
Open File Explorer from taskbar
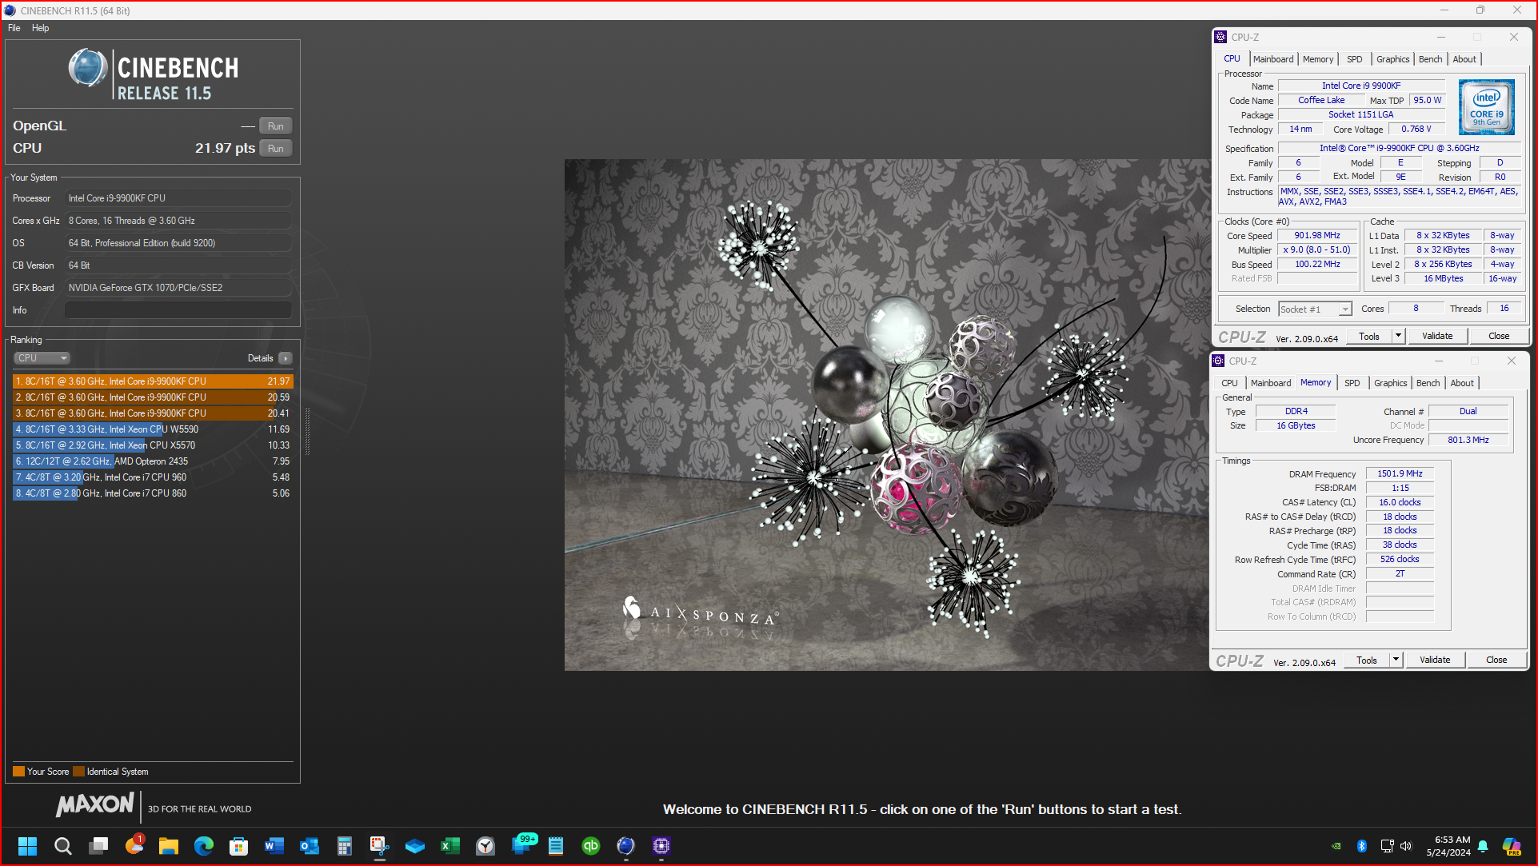[169, 846]
